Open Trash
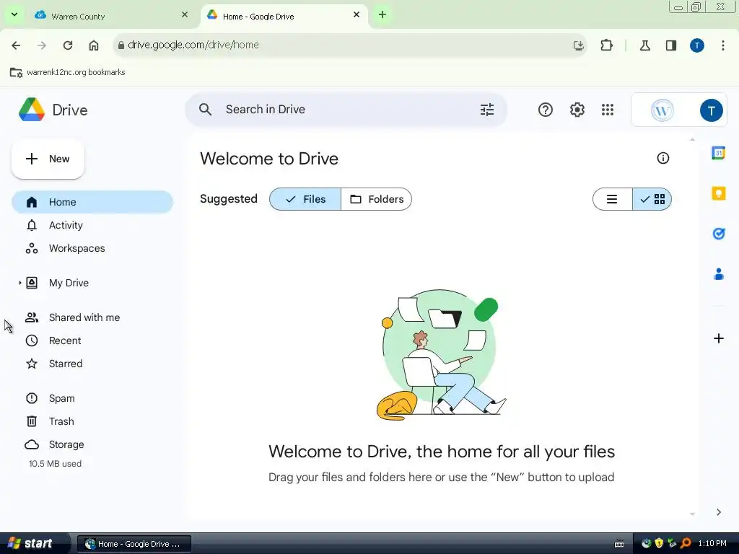 click(92, 421)
